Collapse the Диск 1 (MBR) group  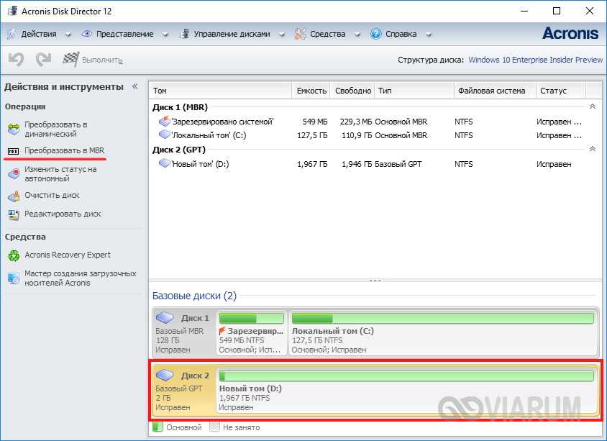pos(592,106)
